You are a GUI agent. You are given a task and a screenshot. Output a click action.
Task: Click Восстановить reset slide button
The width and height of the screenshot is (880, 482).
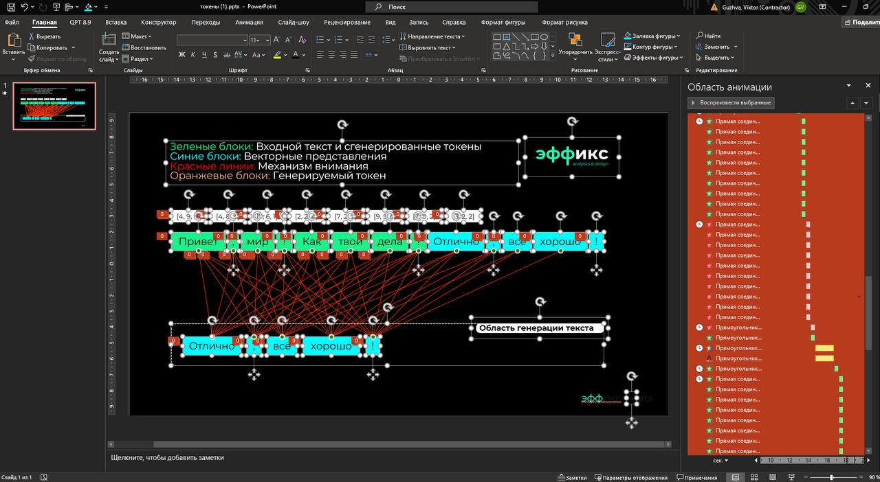(144, 48)
